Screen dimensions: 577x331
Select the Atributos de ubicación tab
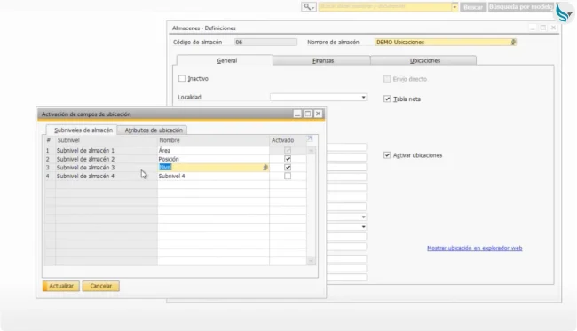click(153, 130)
